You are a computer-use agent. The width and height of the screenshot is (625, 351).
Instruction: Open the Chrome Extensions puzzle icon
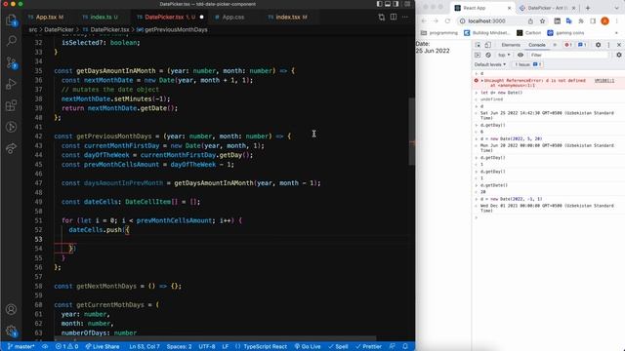[x=581, y=21]
